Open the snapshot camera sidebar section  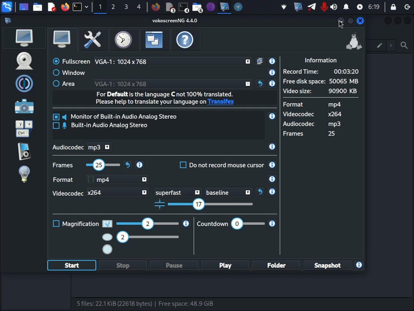coord(24,106)
